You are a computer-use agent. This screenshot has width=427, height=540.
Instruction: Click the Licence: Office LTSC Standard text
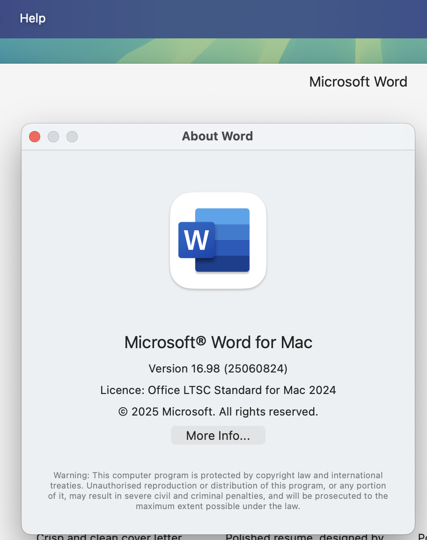click(x=218, y=390)
